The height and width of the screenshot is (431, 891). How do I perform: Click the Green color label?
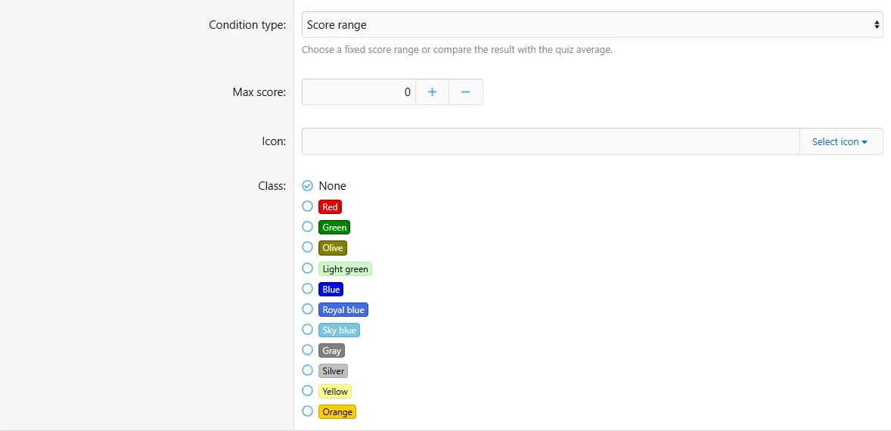pyautogui.click(x=334, y=228)
